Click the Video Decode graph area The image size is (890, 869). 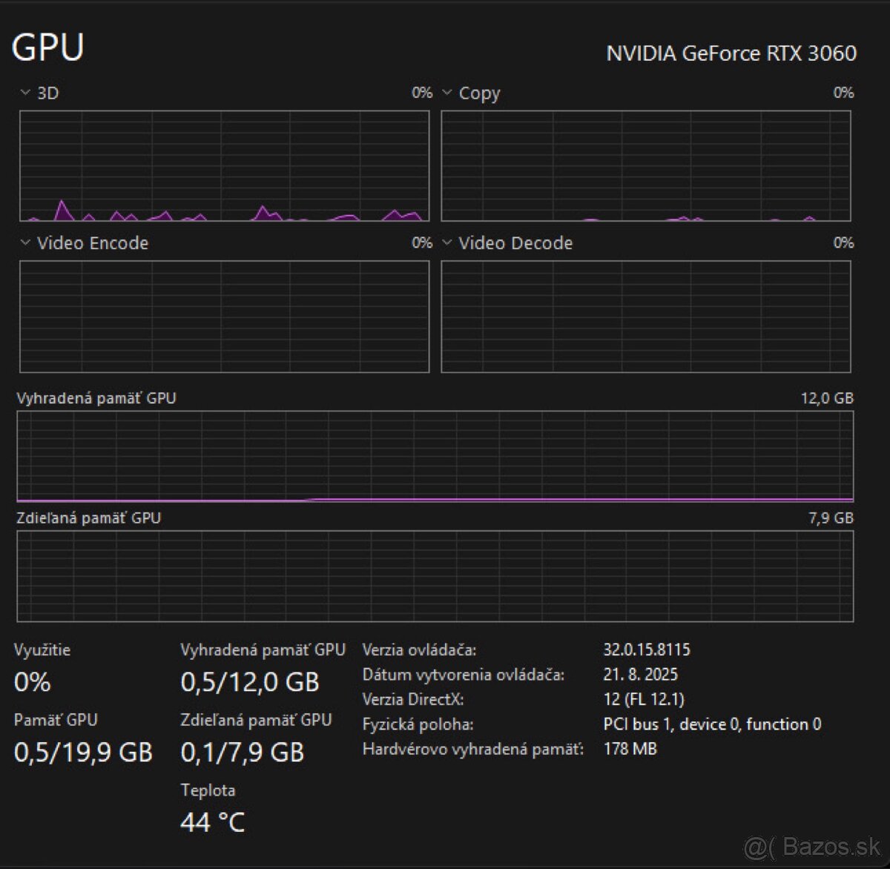pyautogui.click(x=645, y=317)
